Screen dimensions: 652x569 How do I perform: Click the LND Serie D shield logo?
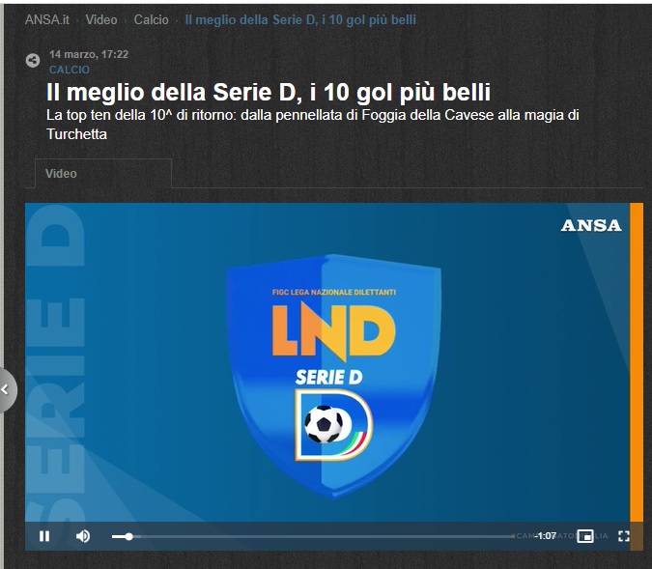[x=333, y=376]
